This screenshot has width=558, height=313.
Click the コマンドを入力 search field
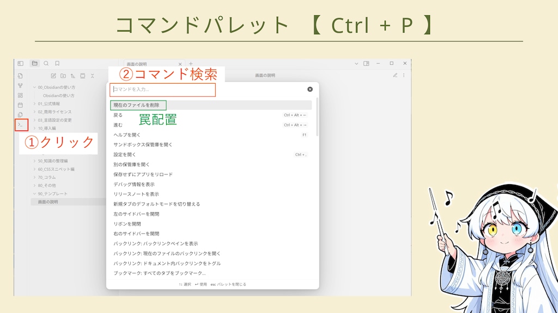click(x=163, y=90)
